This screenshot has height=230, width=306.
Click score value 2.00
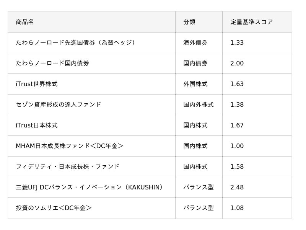click(237, 63)
